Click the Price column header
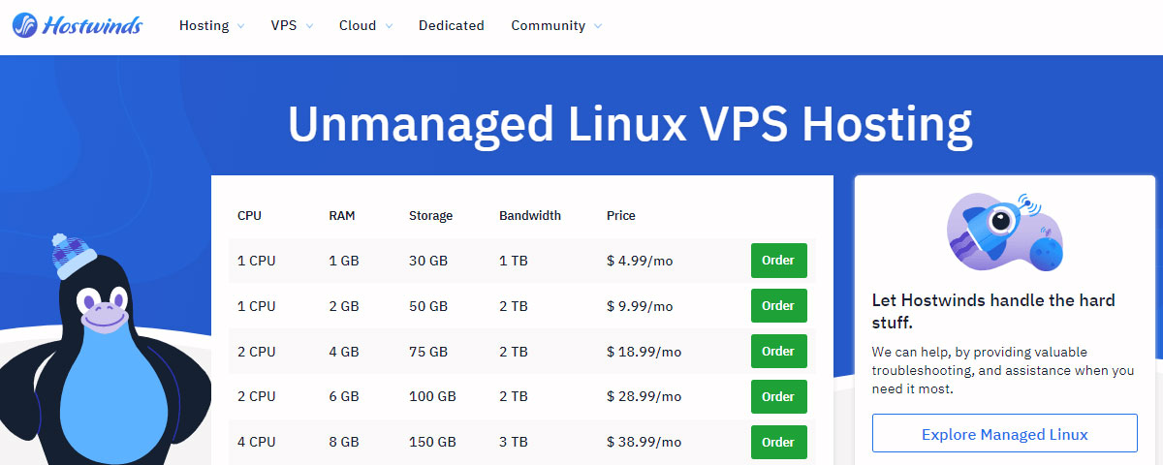 [621, 216]
